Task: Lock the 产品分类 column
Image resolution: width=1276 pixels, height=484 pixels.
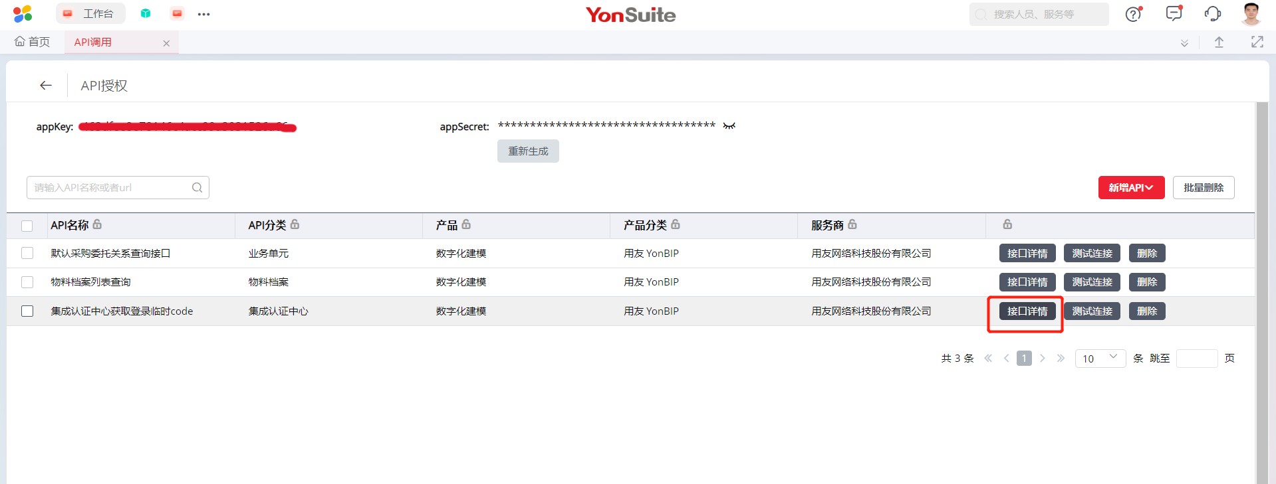Action: [676, 224]
